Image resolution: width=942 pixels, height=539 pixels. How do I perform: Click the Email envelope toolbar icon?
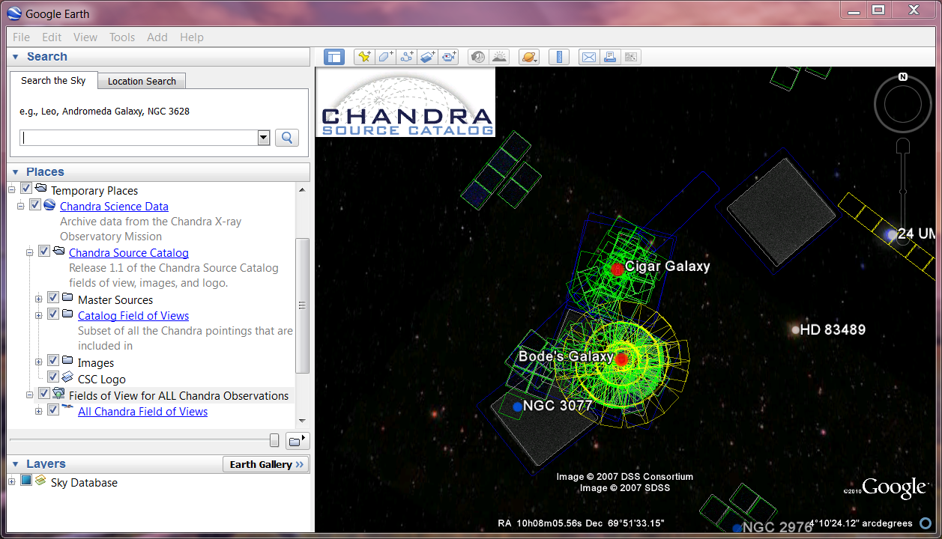click(x=589, y=57)
